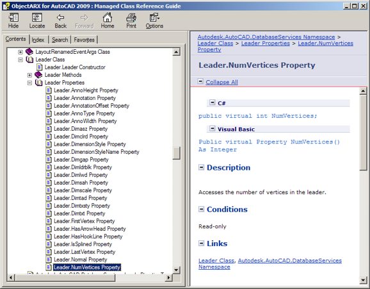Select Leader.Dimgap Property in the tree
370x289 pixels.
click(x=81, y=160)
